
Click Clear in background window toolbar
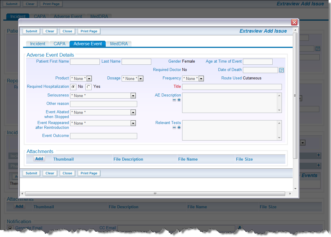(30, 4)
